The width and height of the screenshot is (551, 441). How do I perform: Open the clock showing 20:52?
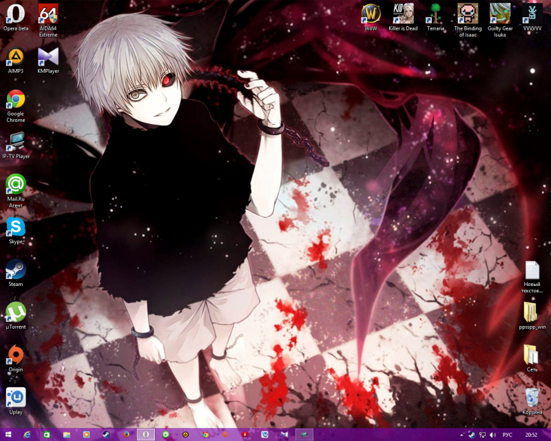coord(531,435)
